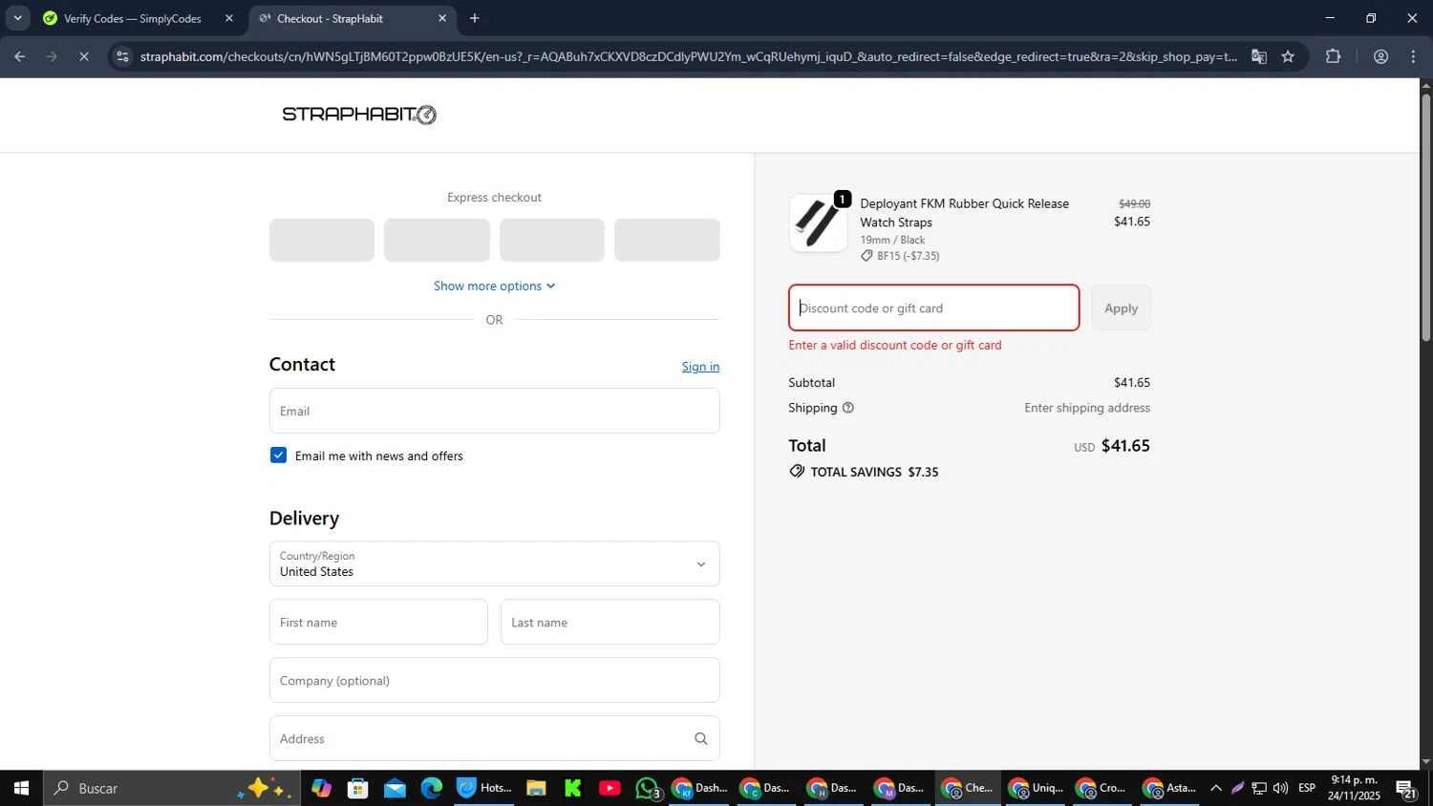Screen dimensions: 1433x806
Task: Go back to the previous page
Action: tap(19, 56)
